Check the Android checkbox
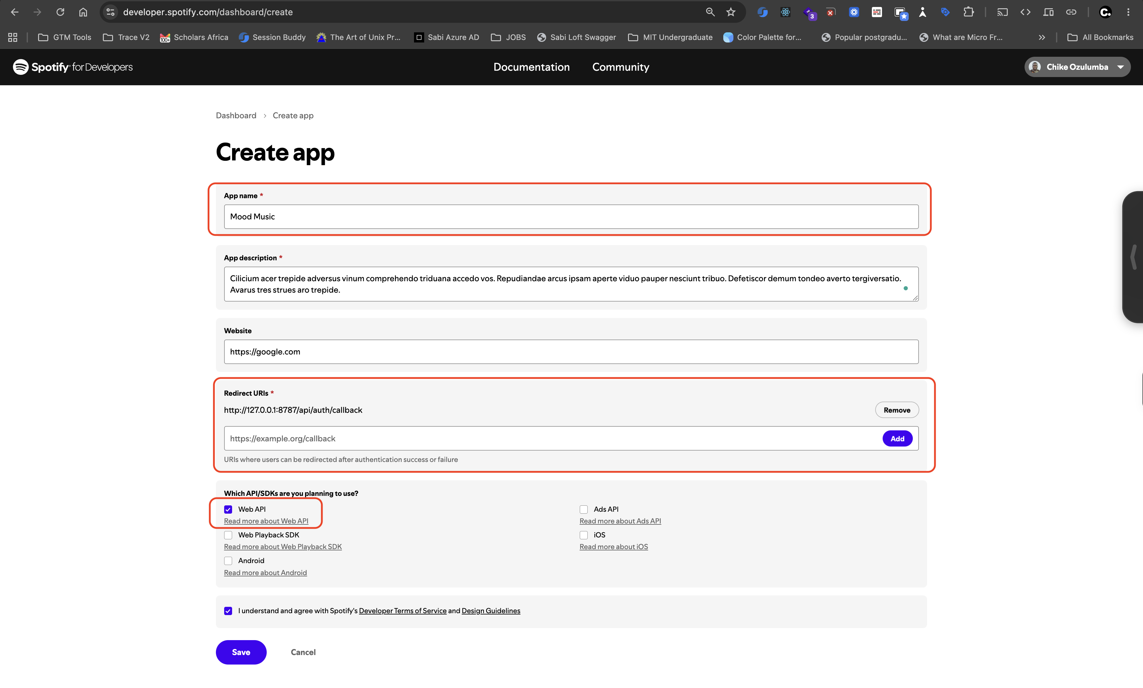 (x=228, y=561)
